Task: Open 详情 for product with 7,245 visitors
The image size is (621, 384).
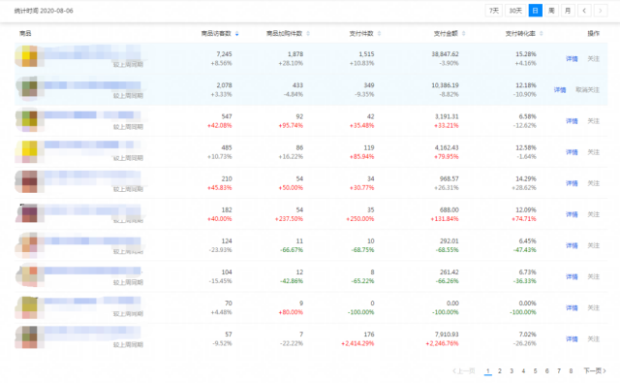Action: click(572, 59)
